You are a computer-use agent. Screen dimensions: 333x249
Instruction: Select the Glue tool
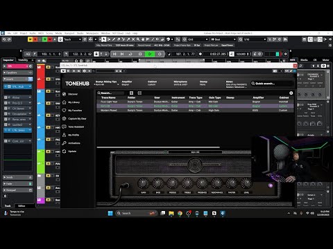(x=128, y=39)
